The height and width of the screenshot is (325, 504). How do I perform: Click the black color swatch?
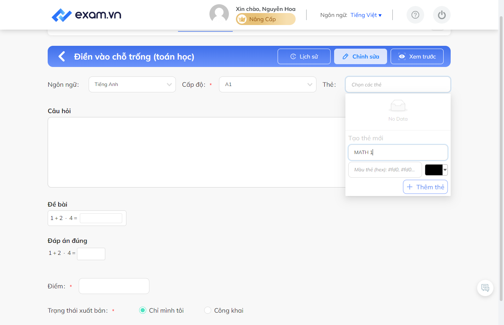(434, 170)
